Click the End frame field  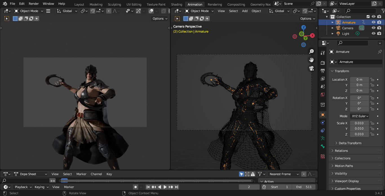[x=304, y=187]
